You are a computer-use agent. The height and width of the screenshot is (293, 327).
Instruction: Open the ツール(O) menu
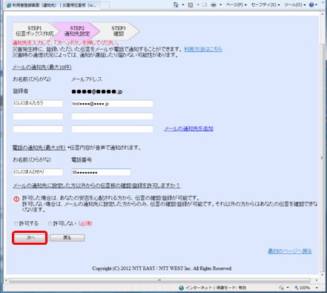(294, 4)
